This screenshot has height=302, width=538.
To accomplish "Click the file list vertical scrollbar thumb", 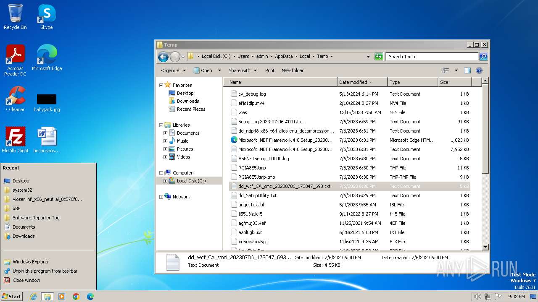I will (x=485, y=129).
